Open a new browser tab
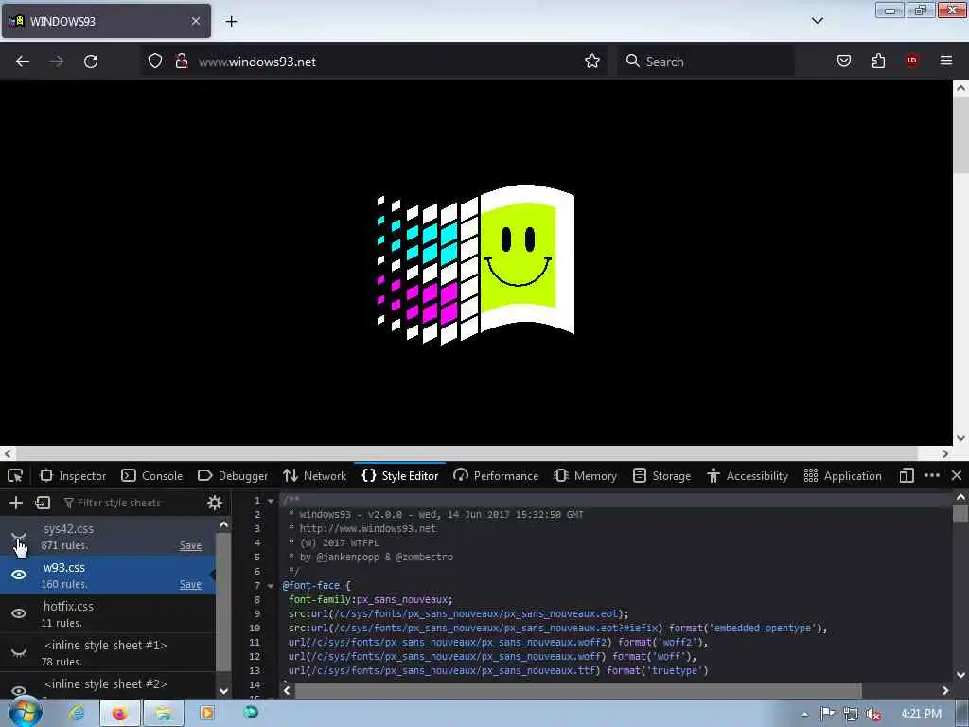The width and height of the screenshot is (969, 727). [231, 22]
